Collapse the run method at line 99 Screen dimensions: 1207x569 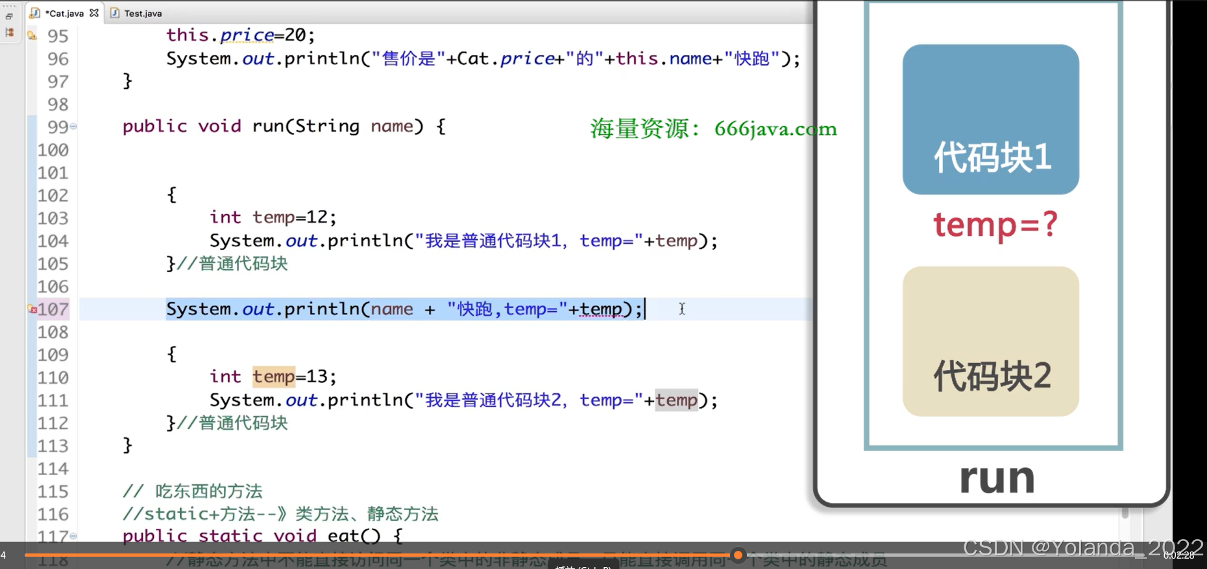(73, 126)
